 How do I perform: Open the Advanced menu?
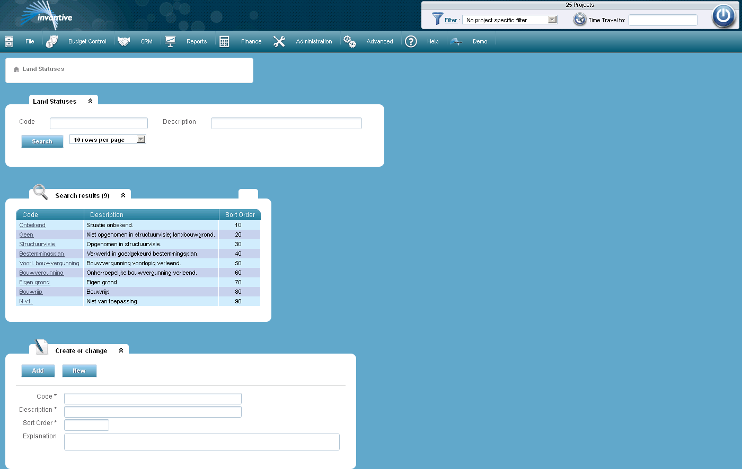pos(380,41)
